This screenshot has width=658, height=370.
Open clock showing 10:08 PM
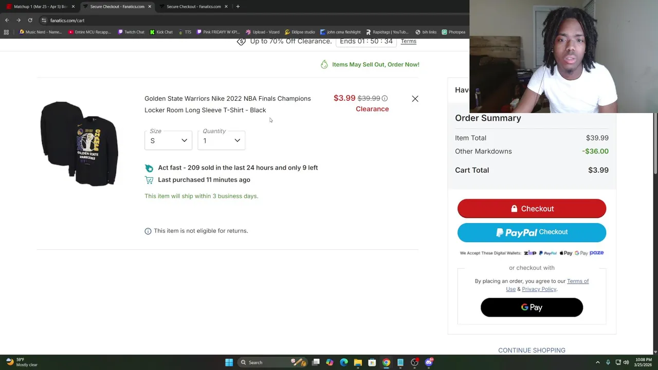pos(643,362)
